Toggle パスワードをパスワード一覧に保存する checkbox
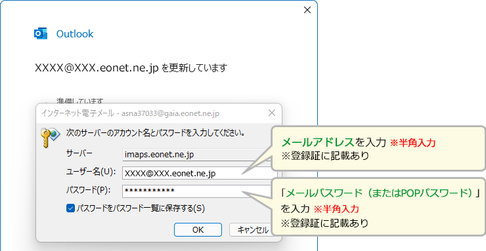The height and width of the screenshot is (251, 486). pyautogui.click(x=70, y=208)
